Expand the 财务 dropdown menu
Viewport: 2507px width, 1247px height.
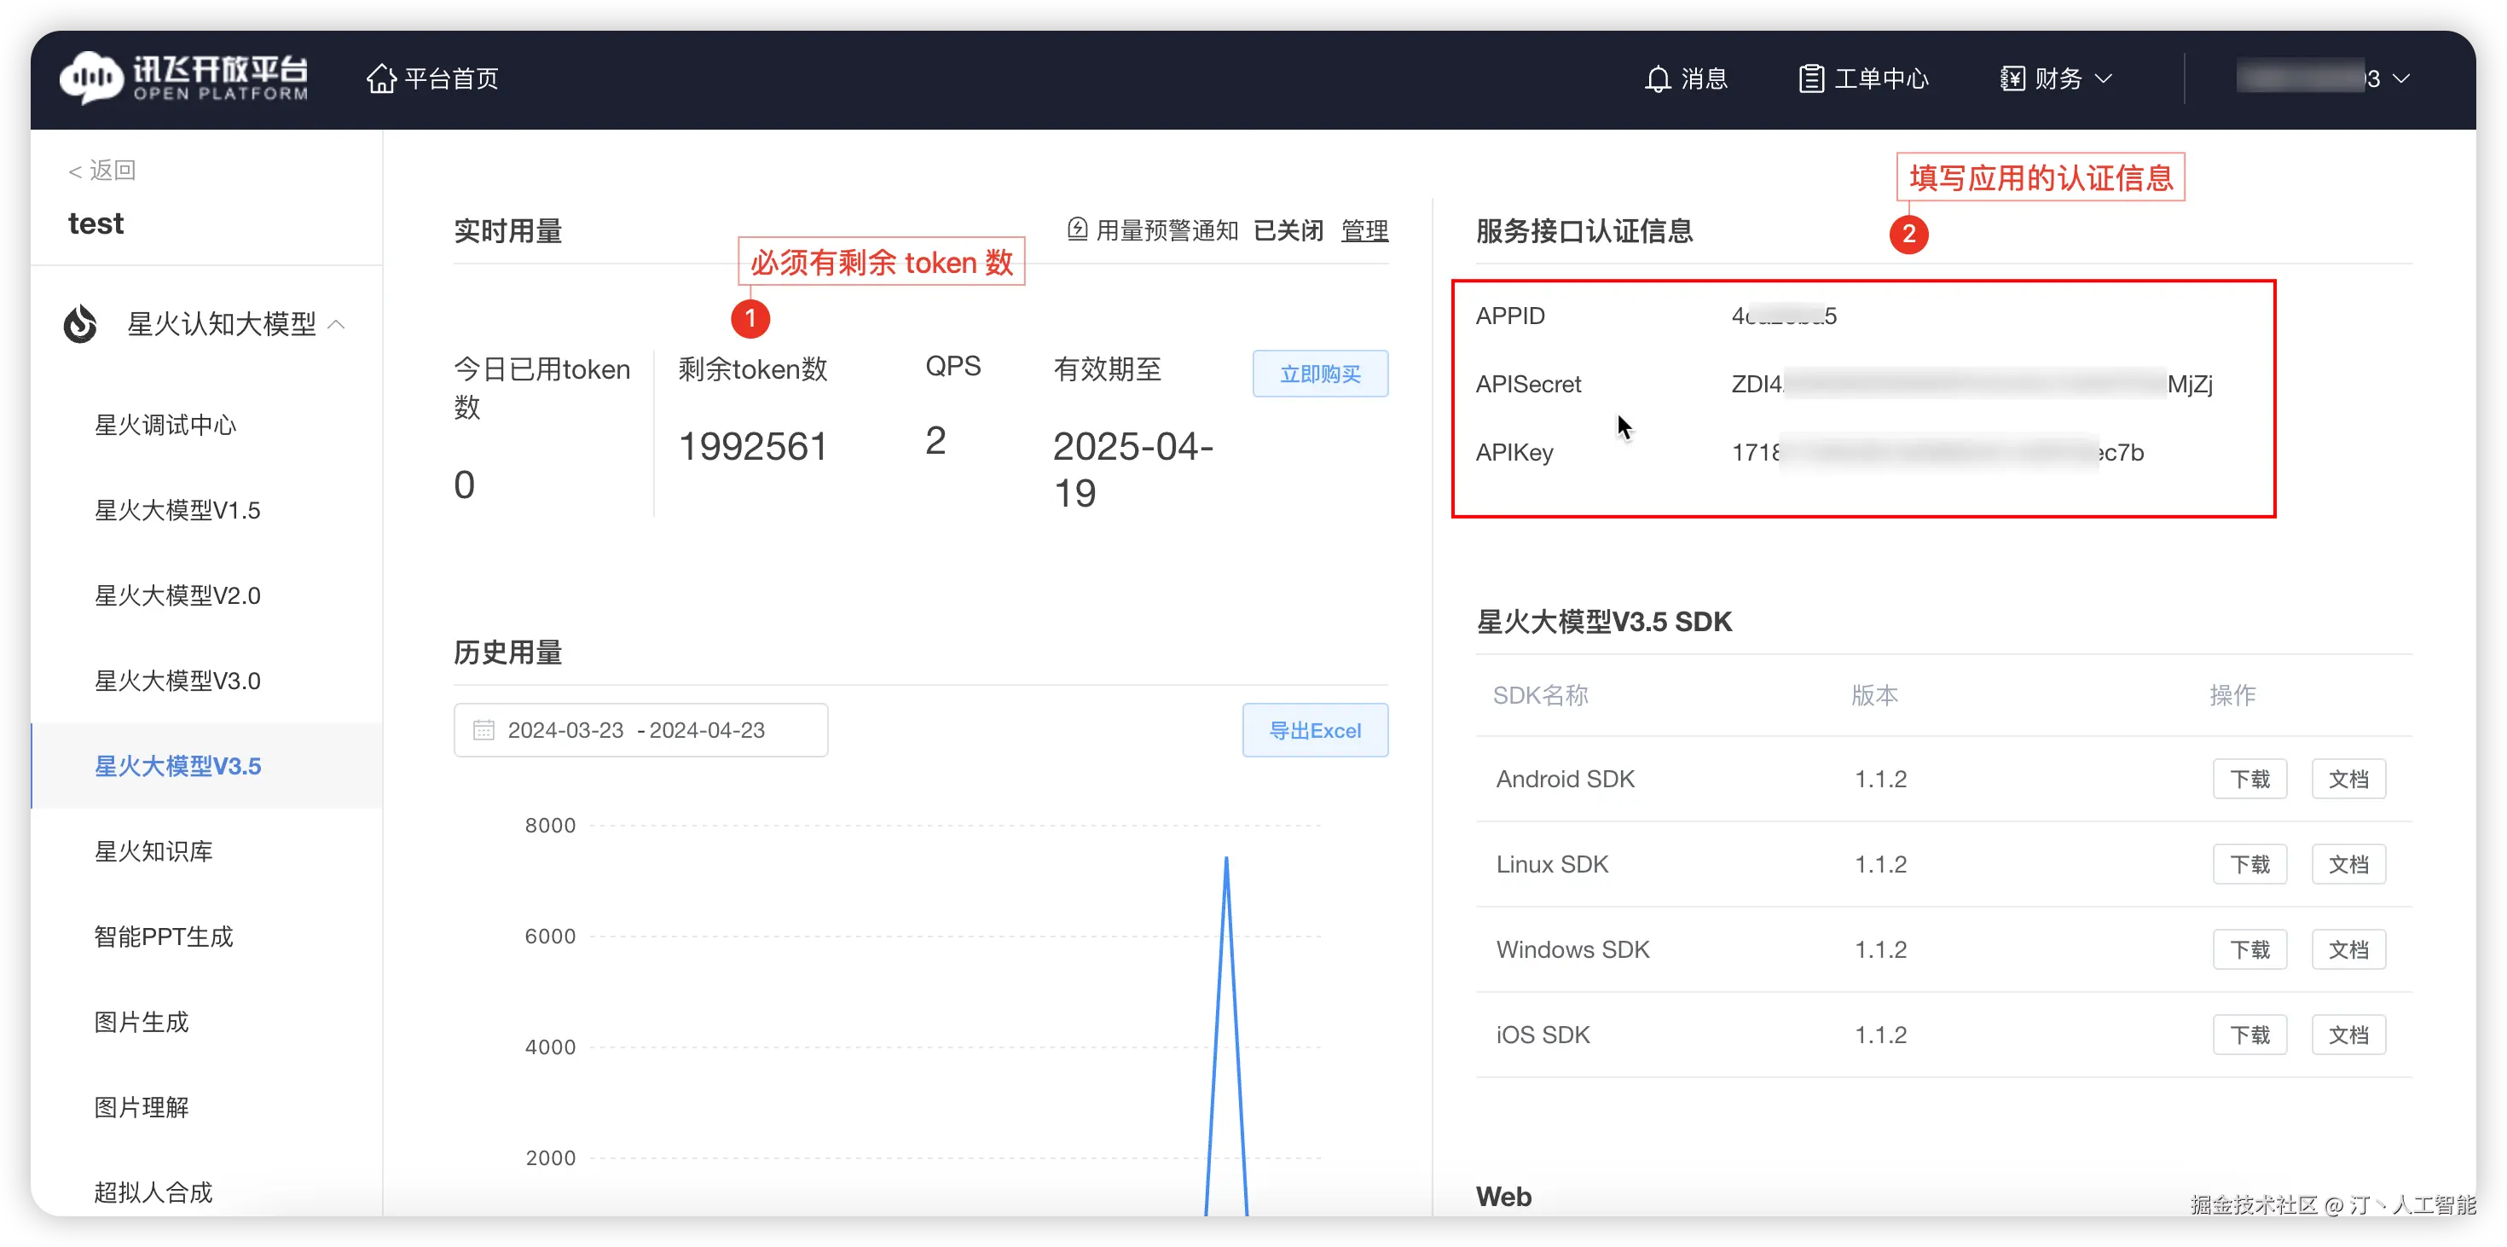pyautogui.click(x=2103, y=78)
